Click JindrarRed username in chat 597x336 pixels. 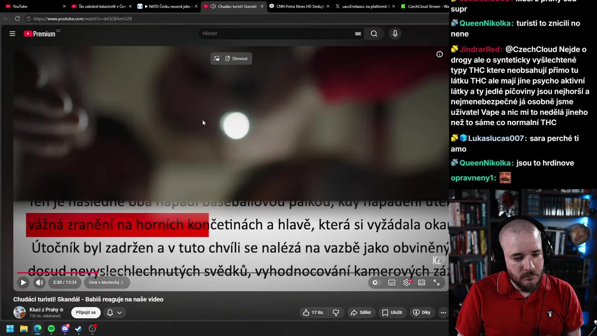[480, 49]
